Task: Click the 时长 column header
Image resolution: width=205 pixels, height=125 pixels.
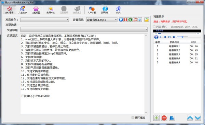Action: click(194, 42)
